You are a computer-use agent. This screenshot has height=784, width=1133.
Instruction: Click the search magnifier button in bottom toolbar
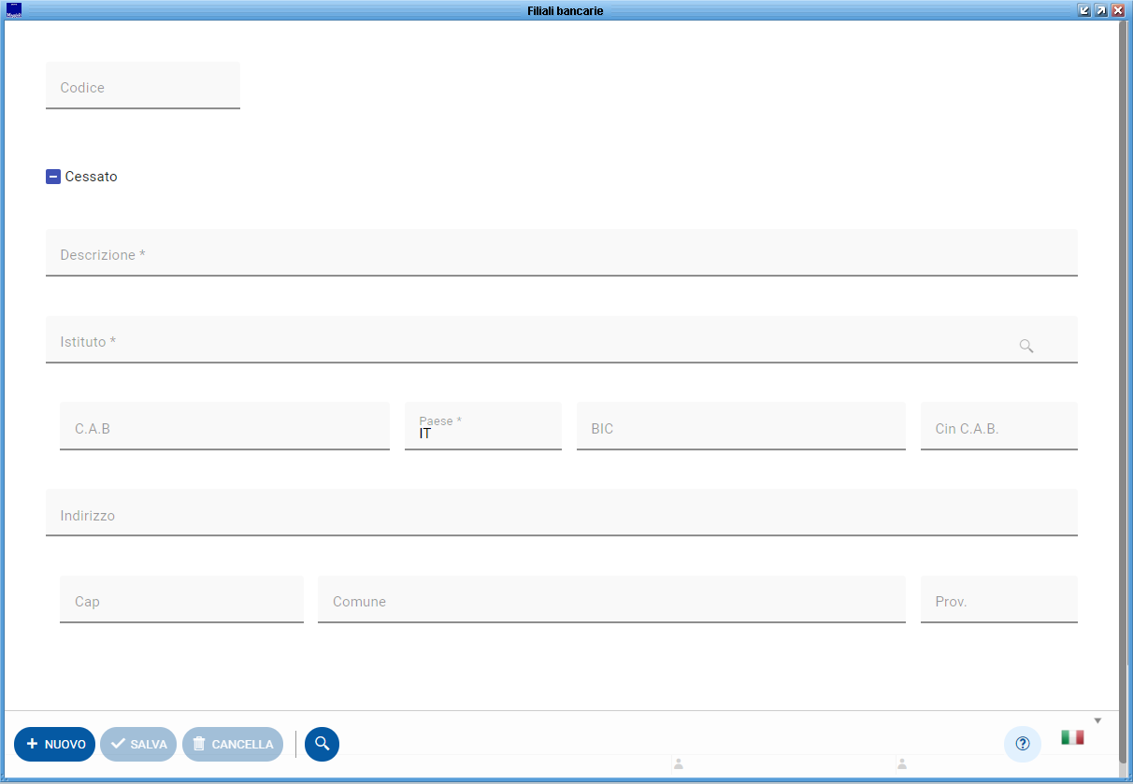tap(322, 744)
